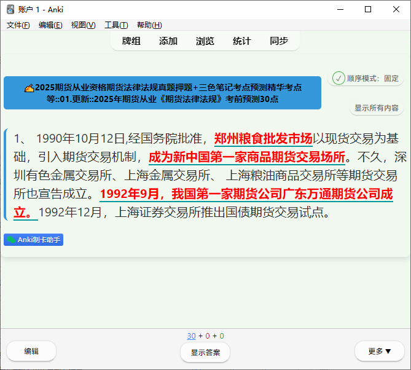Image resolution: width=411 pixels, height=370 pixels.
Task: Open the 浏览 card browser
Action: (205, 41)
